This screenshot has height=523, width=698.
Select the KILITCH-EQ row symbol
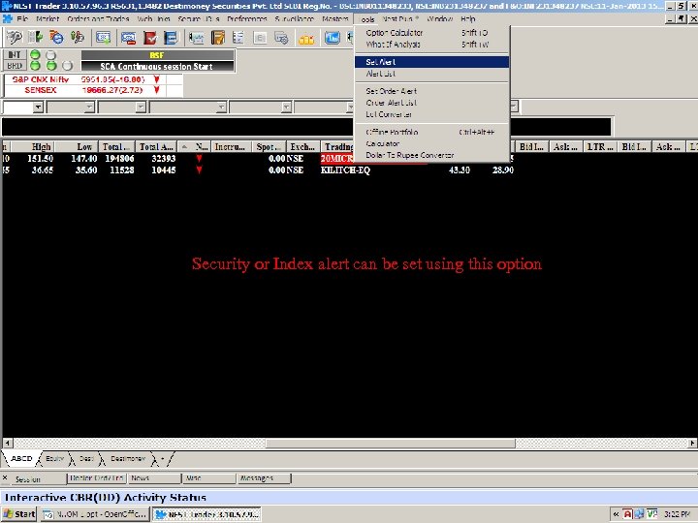coord(345,169)
